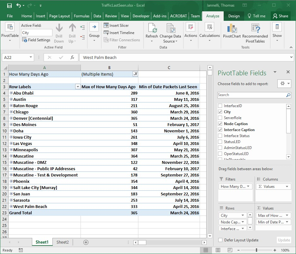
Task: Enable Defer Layout Update checkbox
Action: pyautogui.click(x=220, y=240)
